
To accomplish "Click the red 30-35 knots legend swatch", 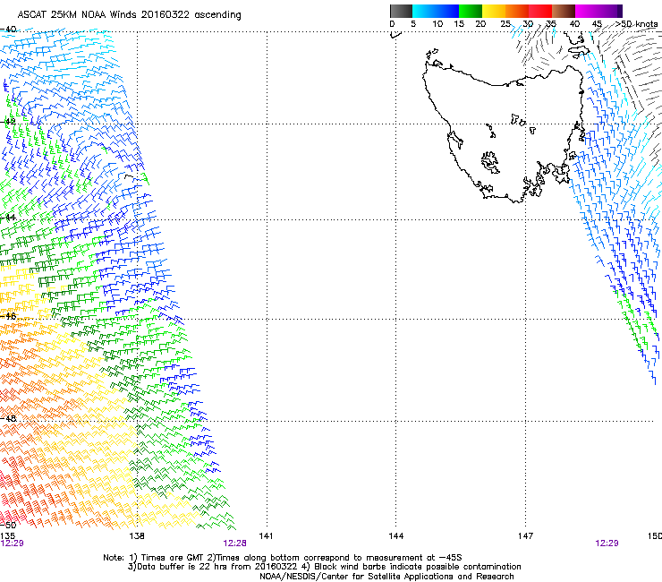I will point(540,11).
